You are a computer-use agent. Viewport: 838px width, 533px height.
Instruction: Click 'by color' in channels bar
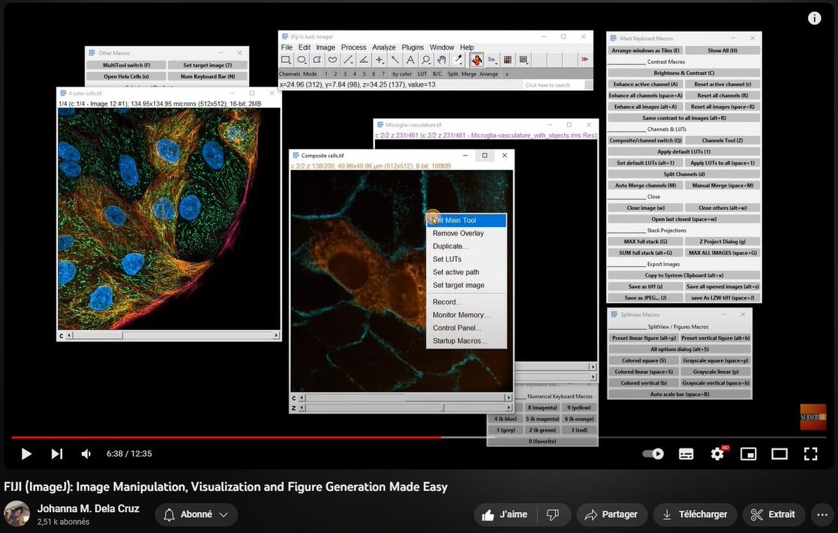pos(402,73)
